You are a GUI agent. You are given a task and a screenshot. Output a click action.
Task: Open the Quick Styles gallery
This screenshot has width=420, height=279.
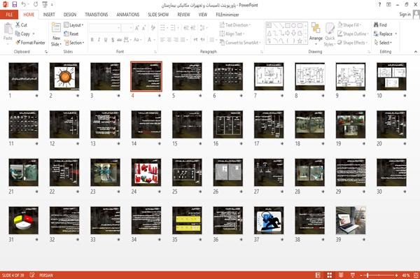[x=330, y=35]
